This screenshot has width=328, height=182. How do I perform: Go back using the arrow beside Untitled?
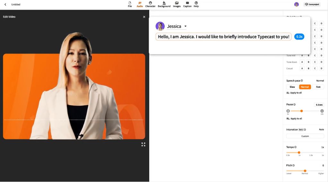pos(5,4)
